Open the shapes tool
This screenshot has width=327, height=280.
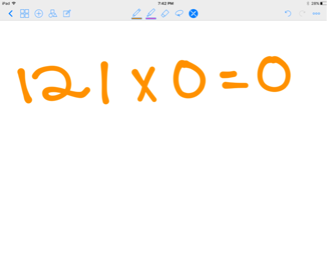click(53, 14)
